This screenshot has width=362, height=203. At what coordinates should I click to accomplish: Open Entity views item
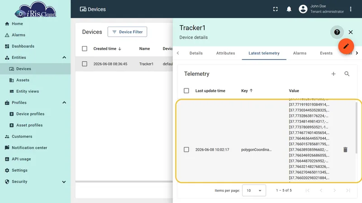click(35, 92)
